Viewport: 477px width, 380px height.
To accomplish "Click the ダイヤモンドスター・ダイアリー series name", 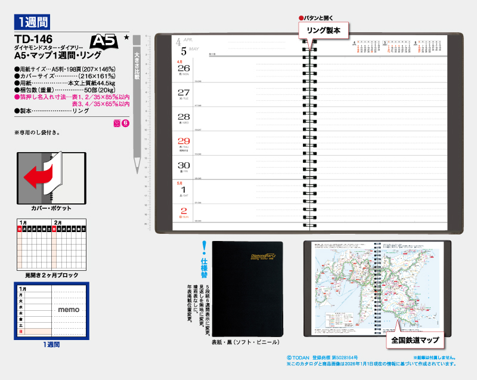I will coord(49,48).
